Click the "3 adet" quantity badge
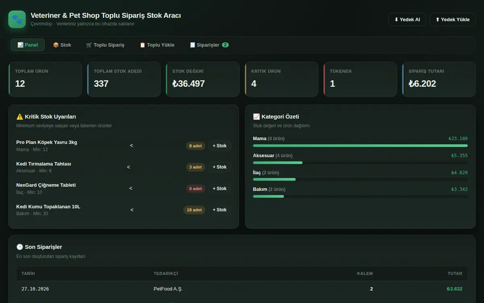 [196, 167]
